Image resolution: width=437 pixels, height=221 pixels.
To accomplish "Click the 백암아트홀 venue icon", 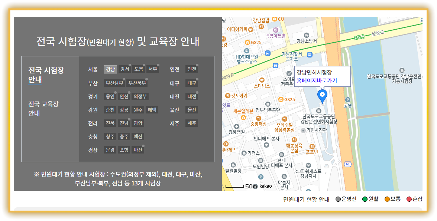I will point(276,30).
